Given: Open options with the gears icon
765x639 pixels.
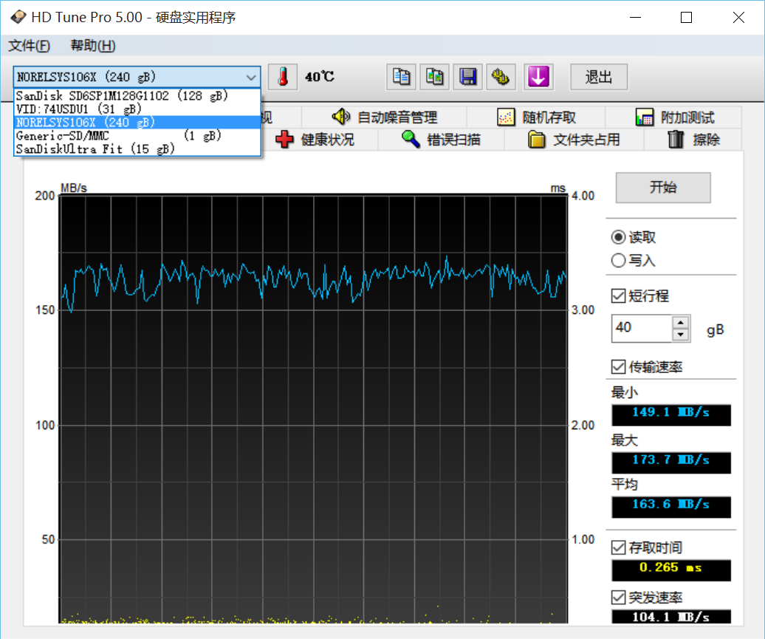Looking at the screenshot, I should pyautogui.click(x=501, y=77).
